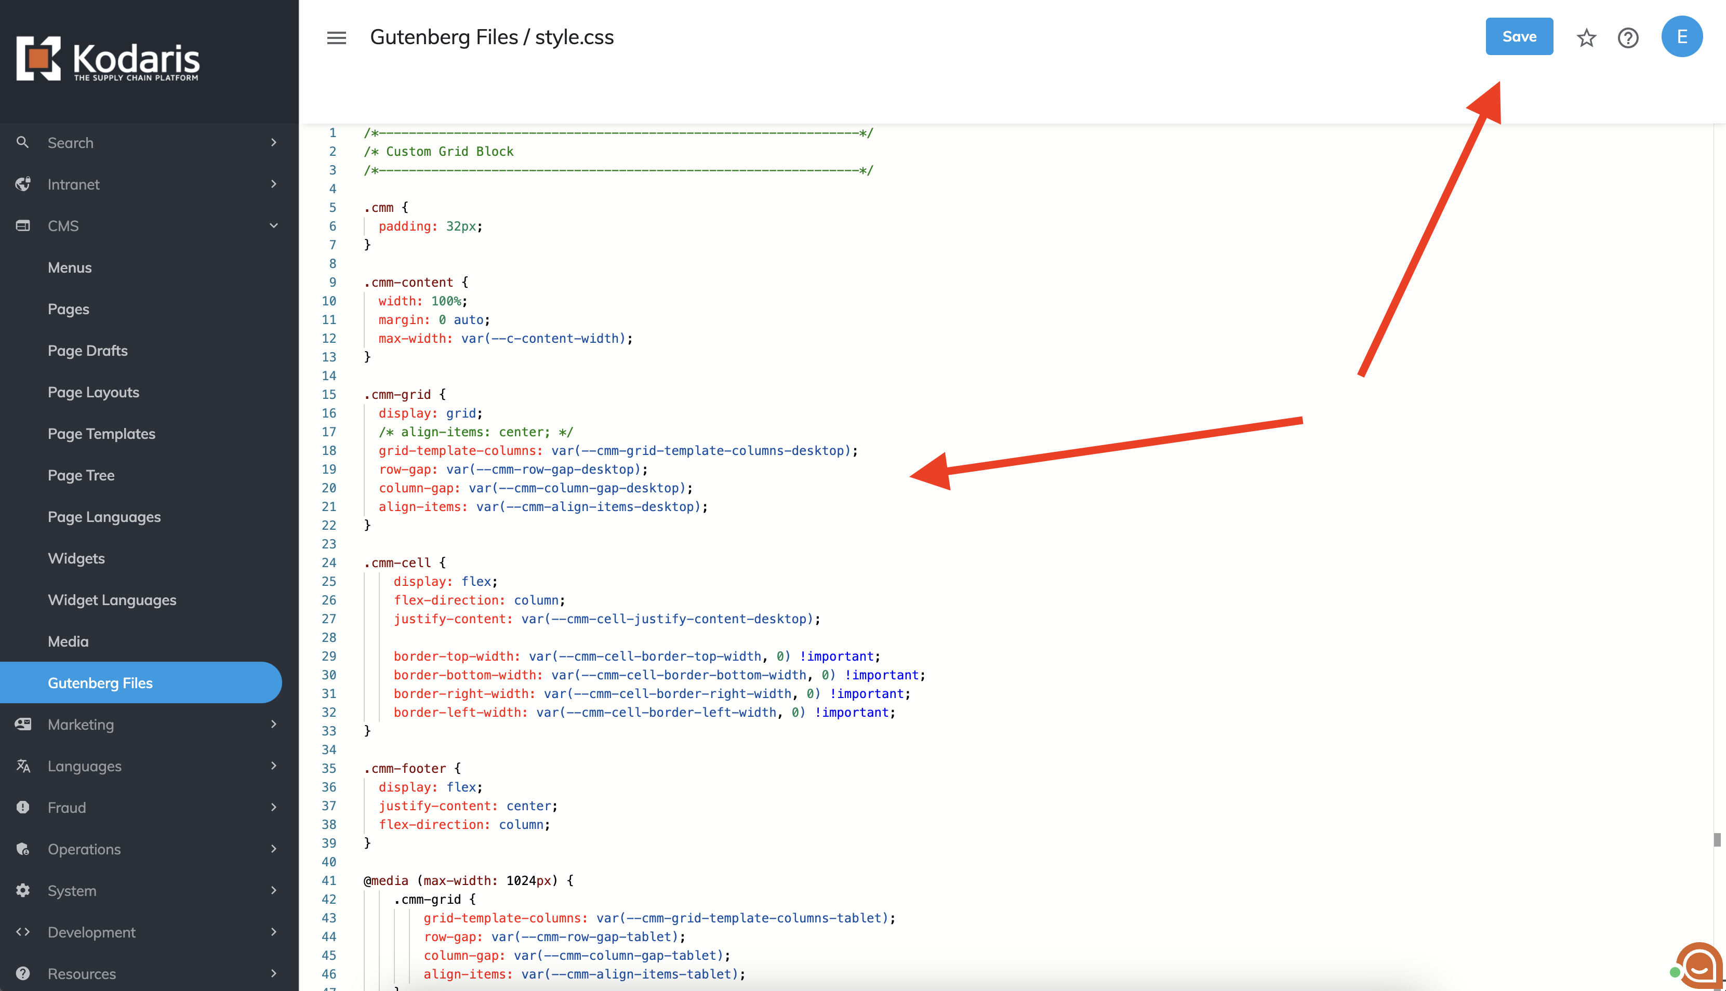Screen dimensions: 1726x991
Task: Open the Page Templates menu item
Action: coord(101,434)
